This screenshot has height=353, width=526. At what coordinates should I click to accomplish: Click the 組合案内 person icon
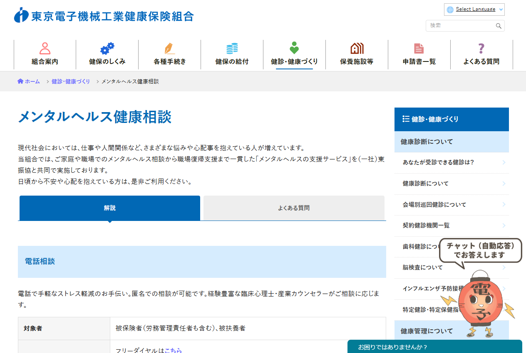pos(45,48)
